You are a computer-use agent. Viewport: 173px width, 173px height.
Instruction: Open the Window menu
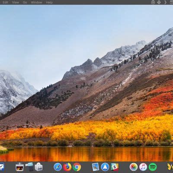click(x=36, y=2)
